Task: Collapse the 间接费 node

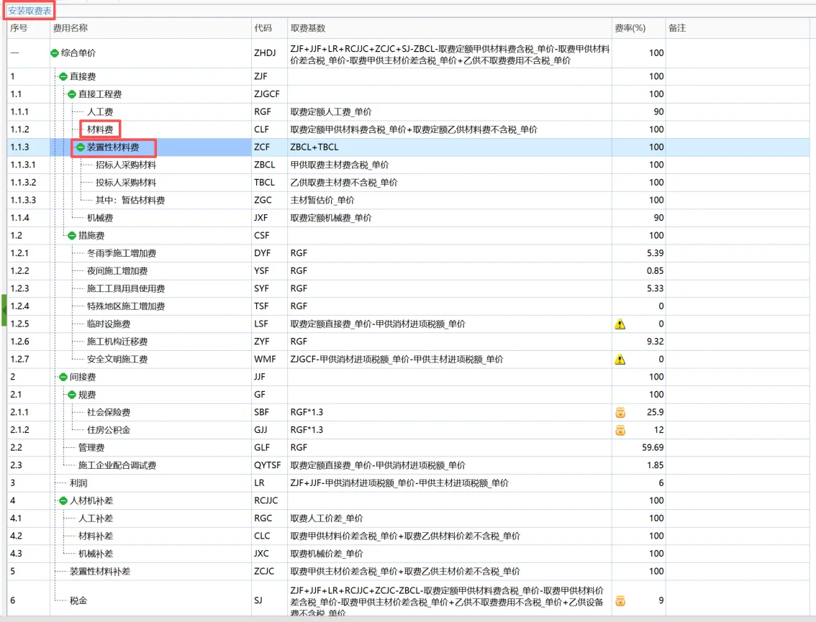Action: coord(65,376)
